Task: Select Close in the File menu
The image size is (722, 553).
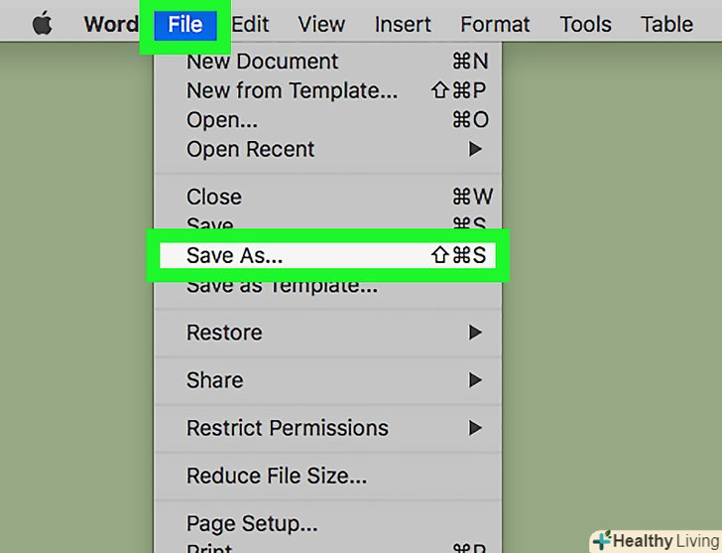Action: [214, 197]
